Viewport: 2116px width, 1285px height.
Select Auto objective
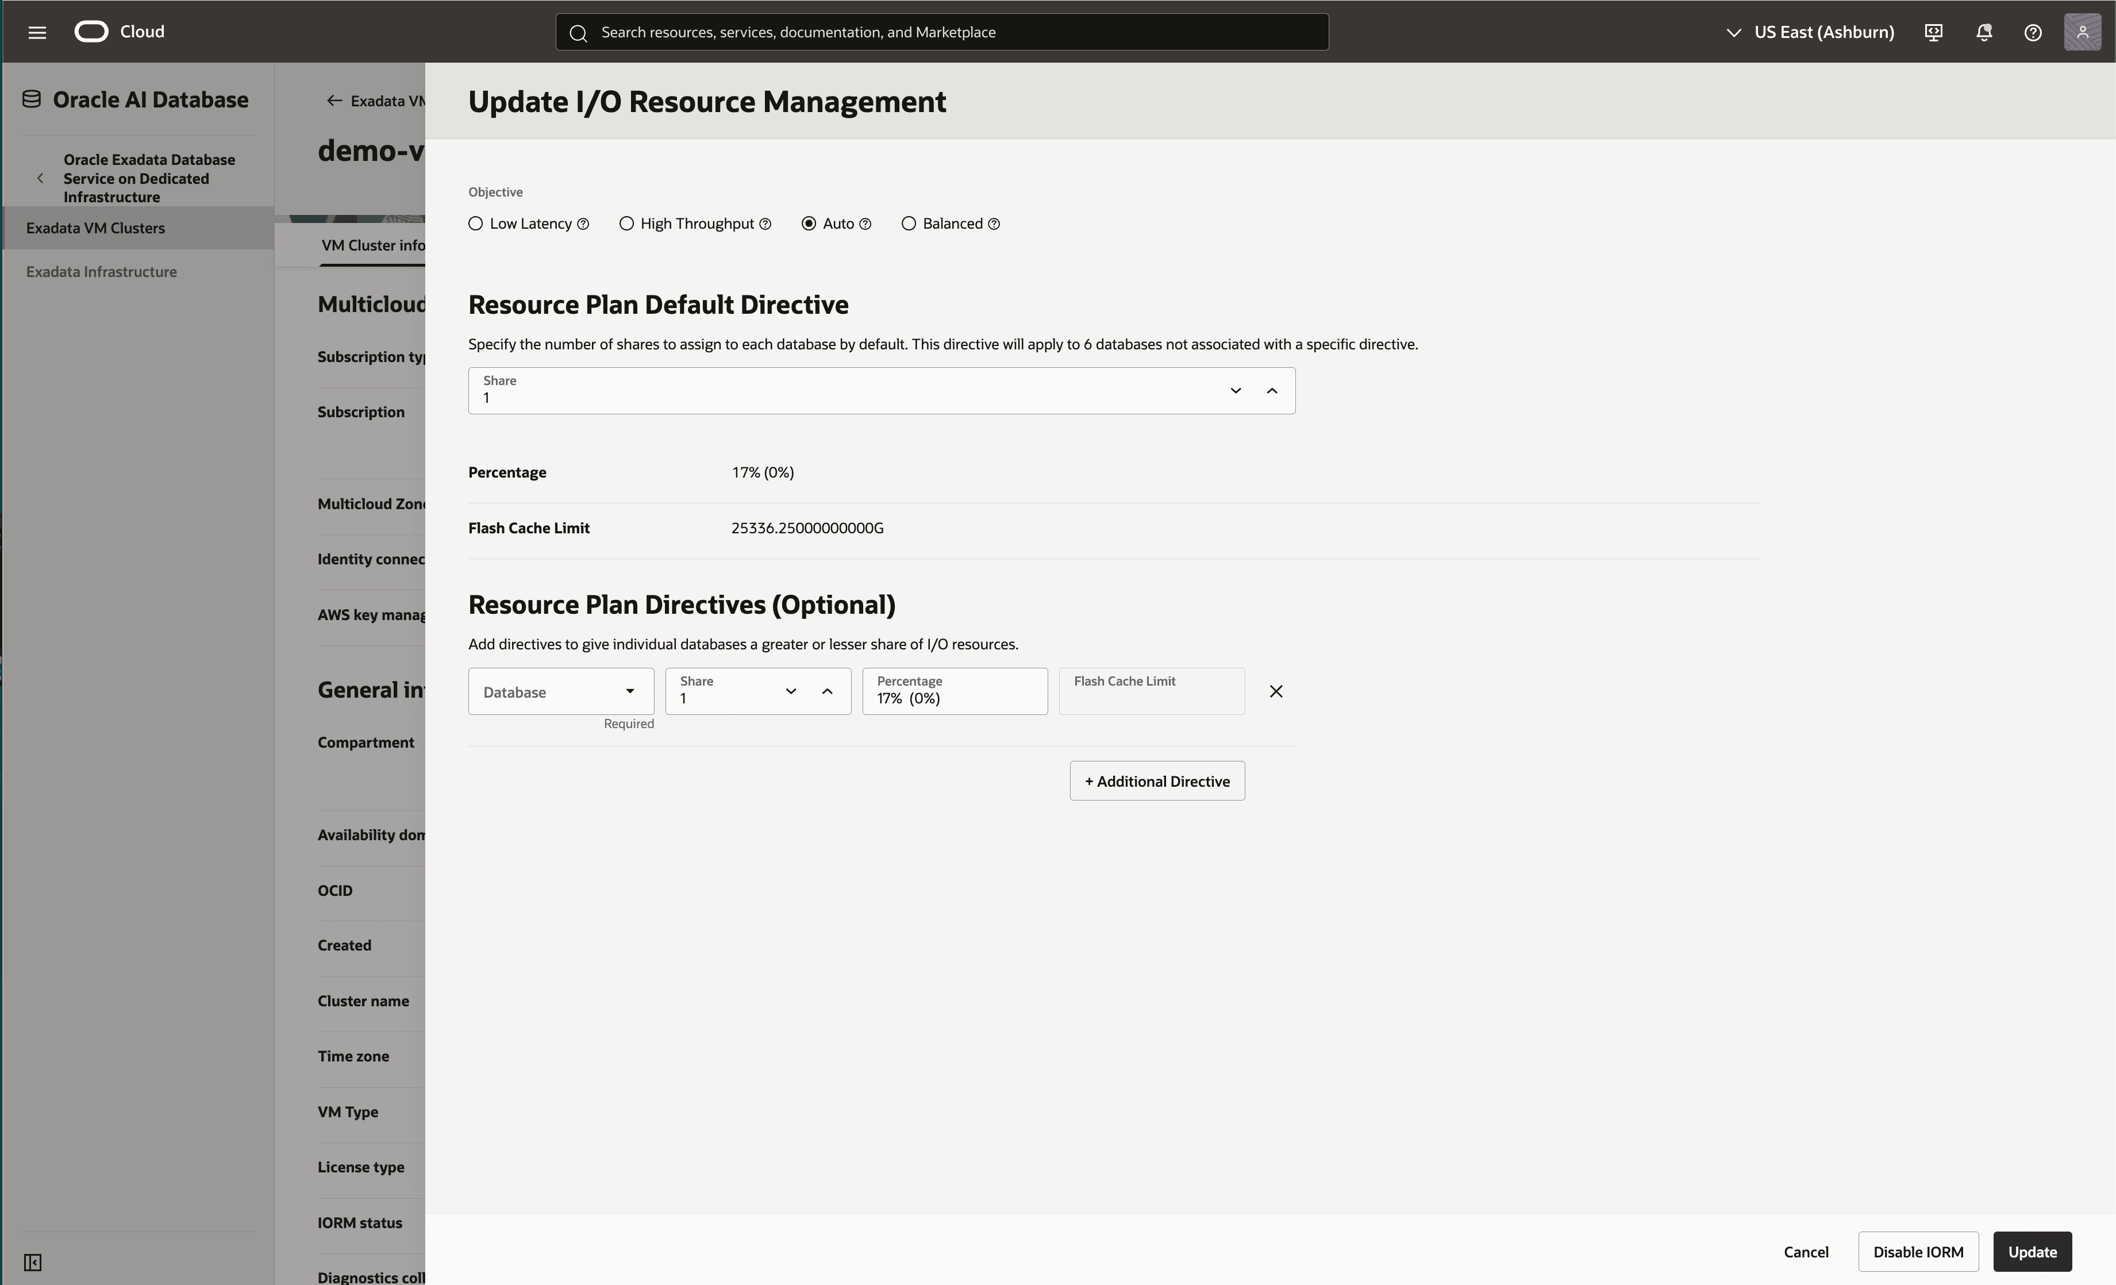pyautogui.click(x=808, y=224)
